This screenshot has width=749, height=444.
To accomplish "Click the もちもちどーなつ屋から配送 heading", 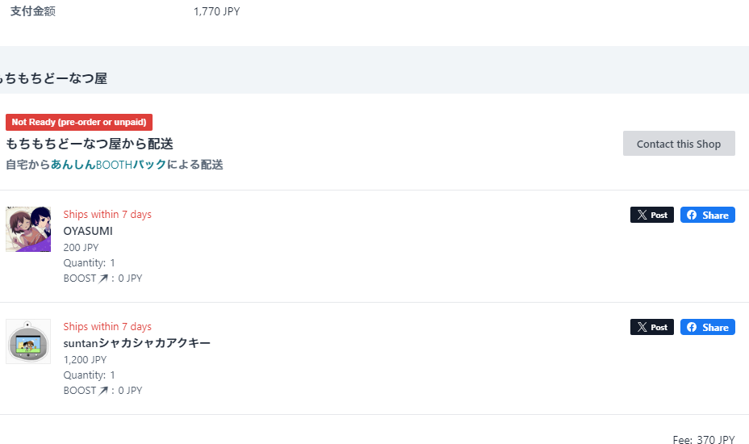I will point(90,144).
